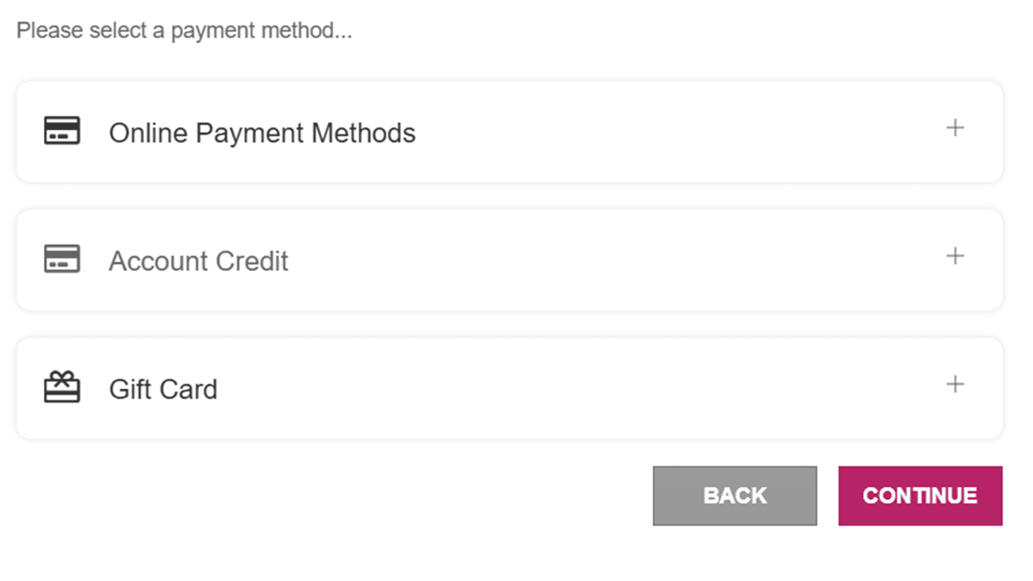Image resolution: width=1033 pixels, height=581 pixels.
Task: Expand Online Payment Methods with its plus icon
Action: pos(955,128)
